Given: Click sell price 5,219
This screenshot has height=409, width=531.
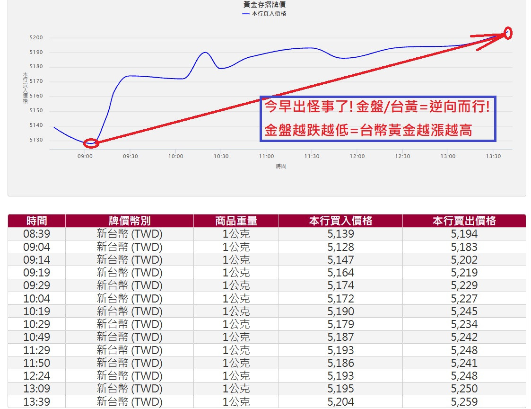Looking at the screenshot, I should point(464,273).
